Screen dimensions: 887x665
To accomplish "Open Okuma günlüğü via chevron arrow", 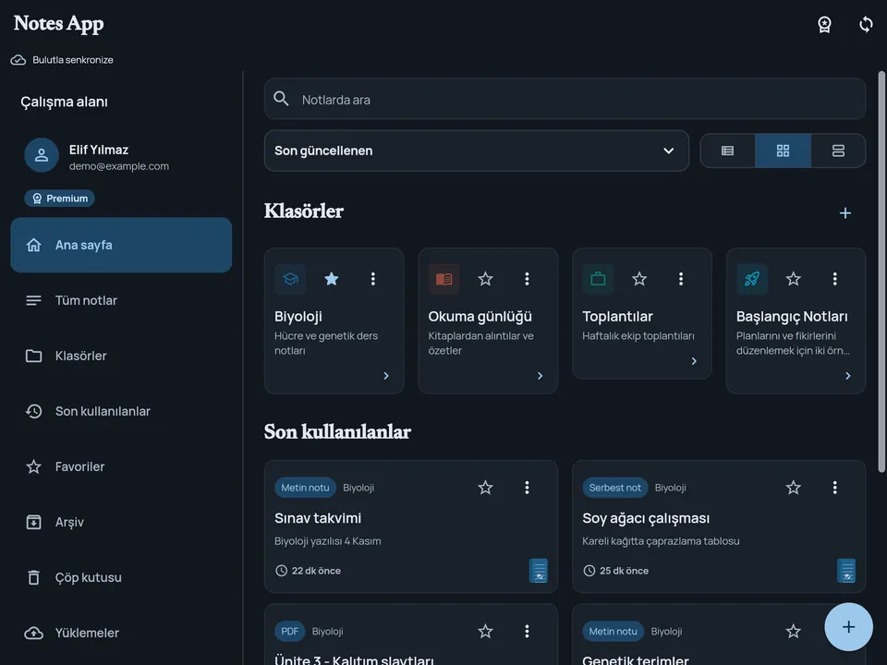I will click(540, 376).
